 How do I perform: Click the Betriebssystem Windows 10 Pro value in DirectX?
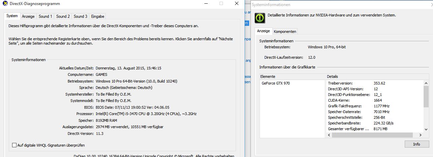coord(136,81)
